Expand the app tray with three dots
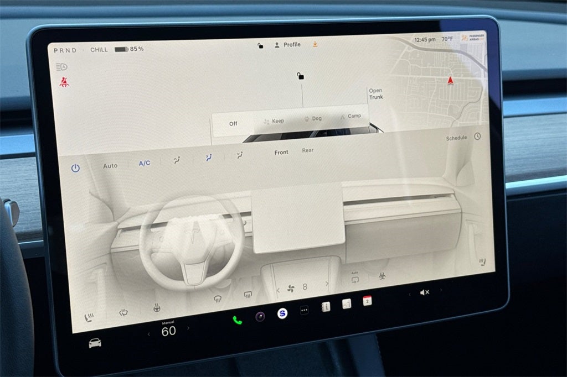The image size is (567, 377). click(303, 310)
